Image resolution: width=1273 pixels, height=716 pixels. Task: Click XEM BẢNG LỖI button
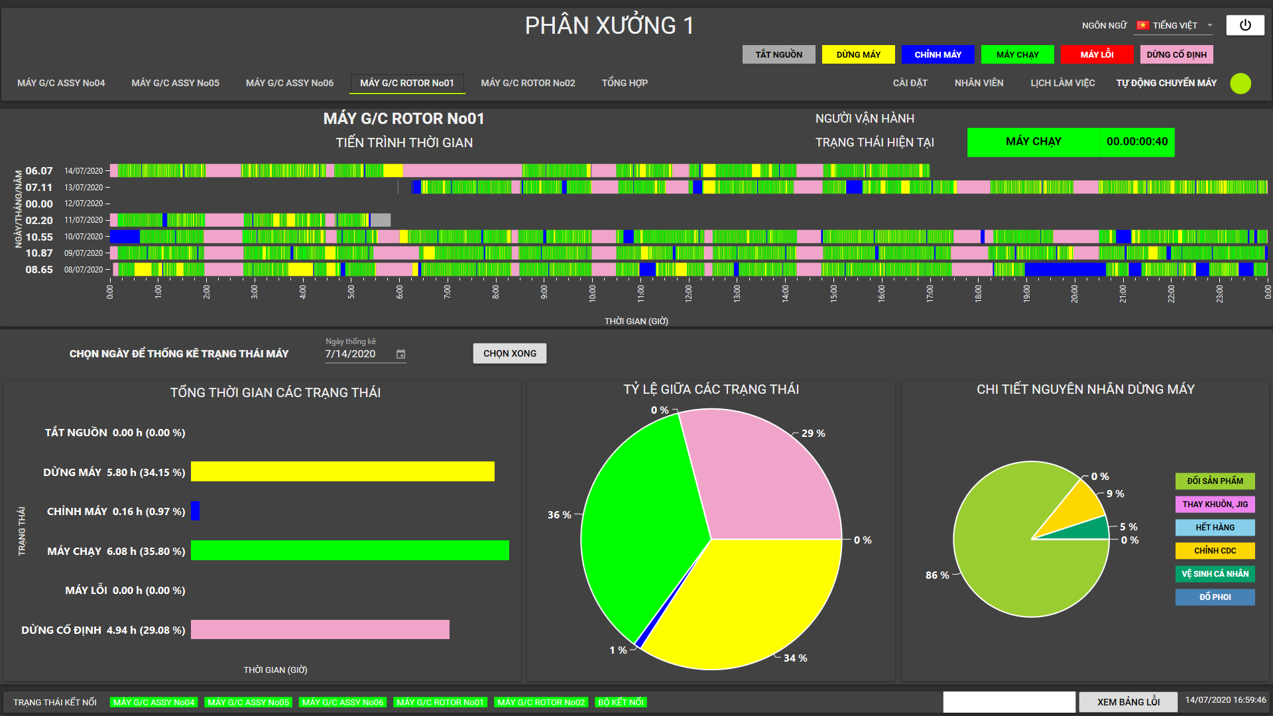pyautogui.click(x=1128, y=702)
